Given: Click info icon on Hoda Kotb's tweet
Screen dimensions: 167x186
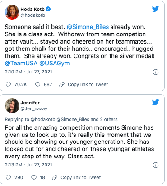Looking at the screenshot, I should pyautogui.click(x=156, y=72).
